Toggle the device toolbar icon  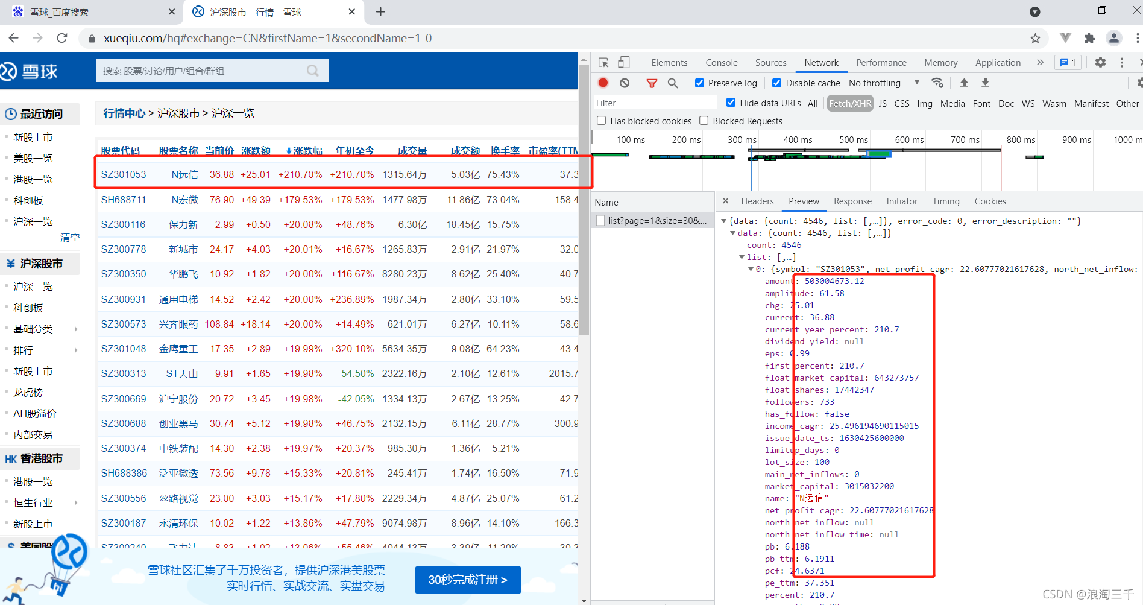(x=624, y=63)
